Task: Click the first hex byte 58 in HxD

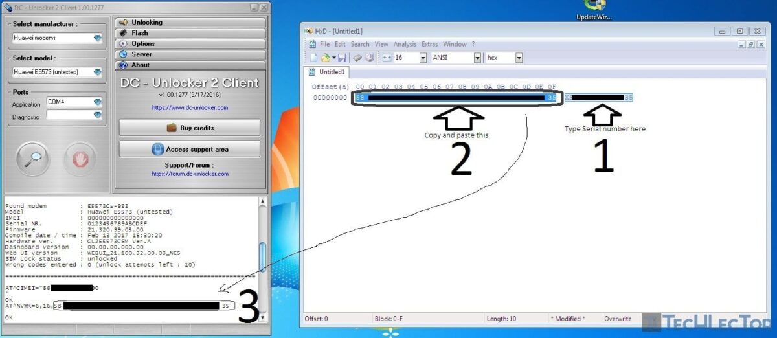Action: click(360, 98)
